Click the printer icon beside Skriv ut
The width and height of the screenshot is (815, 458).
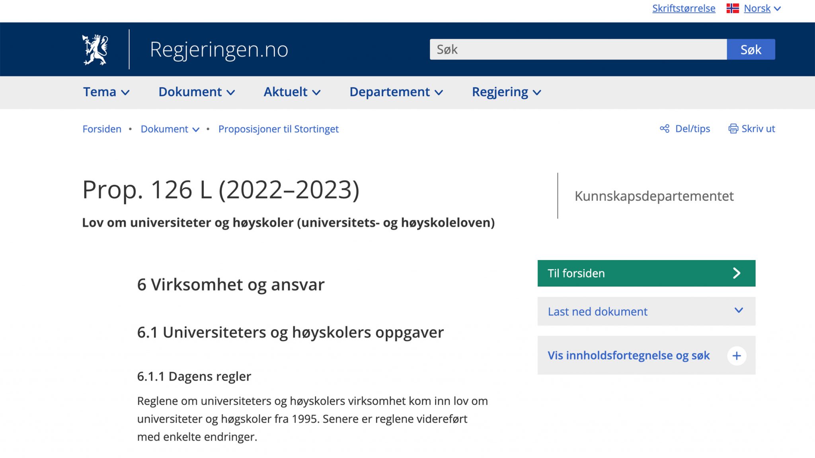coord(733,129)
